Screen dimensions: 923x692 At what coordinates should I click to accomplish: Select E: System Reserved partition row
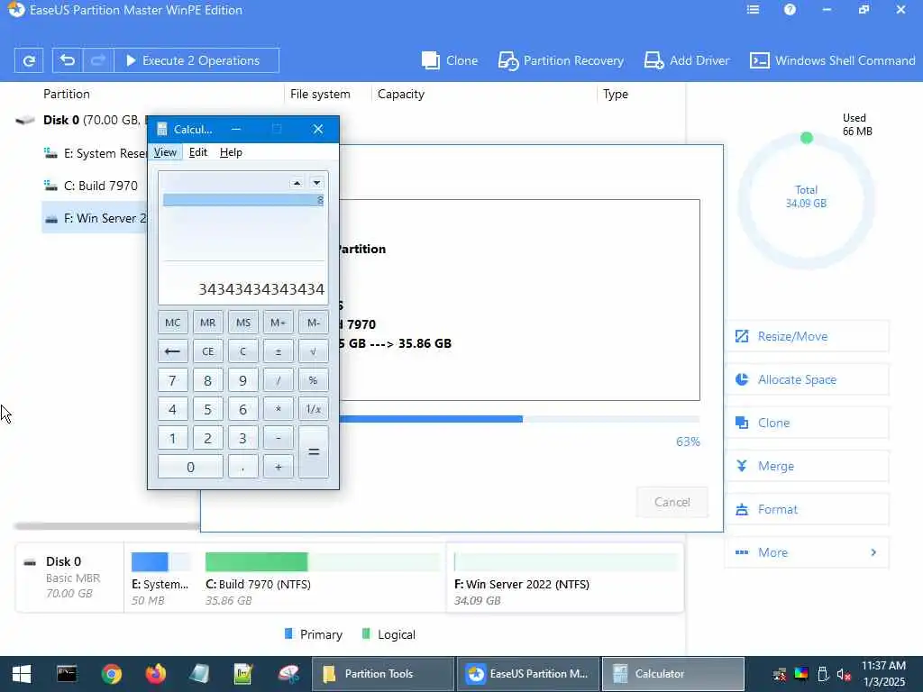coord(94,153)
